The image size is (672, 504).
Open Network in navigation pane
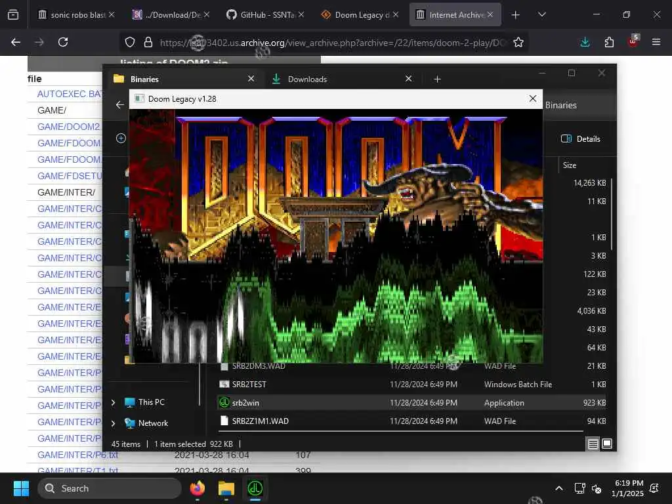coord(153,423)
